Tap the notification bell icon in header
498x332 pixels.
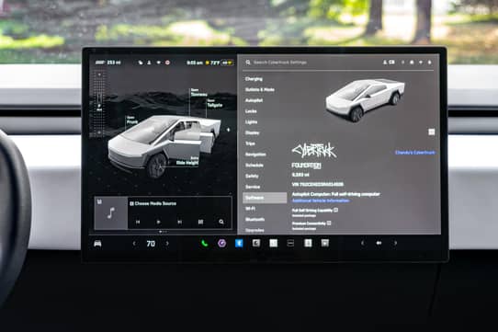[x=412, y=63]
